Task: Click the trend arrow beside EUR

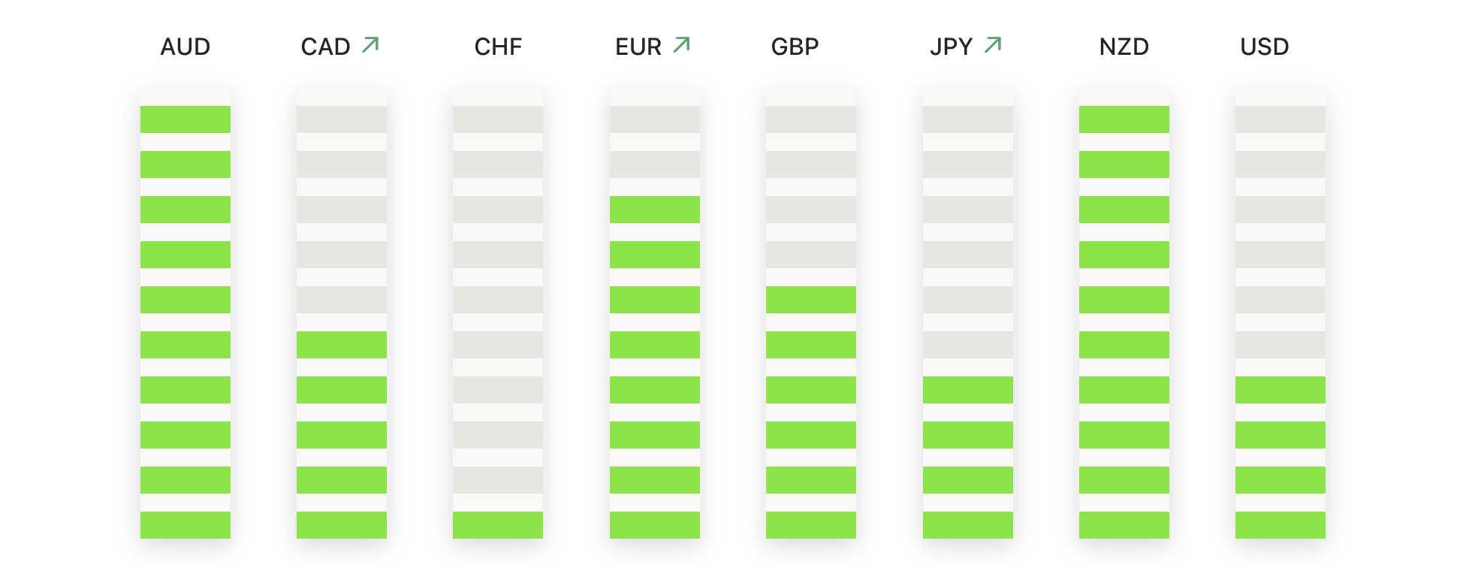Action: click(x=681, y=45)
